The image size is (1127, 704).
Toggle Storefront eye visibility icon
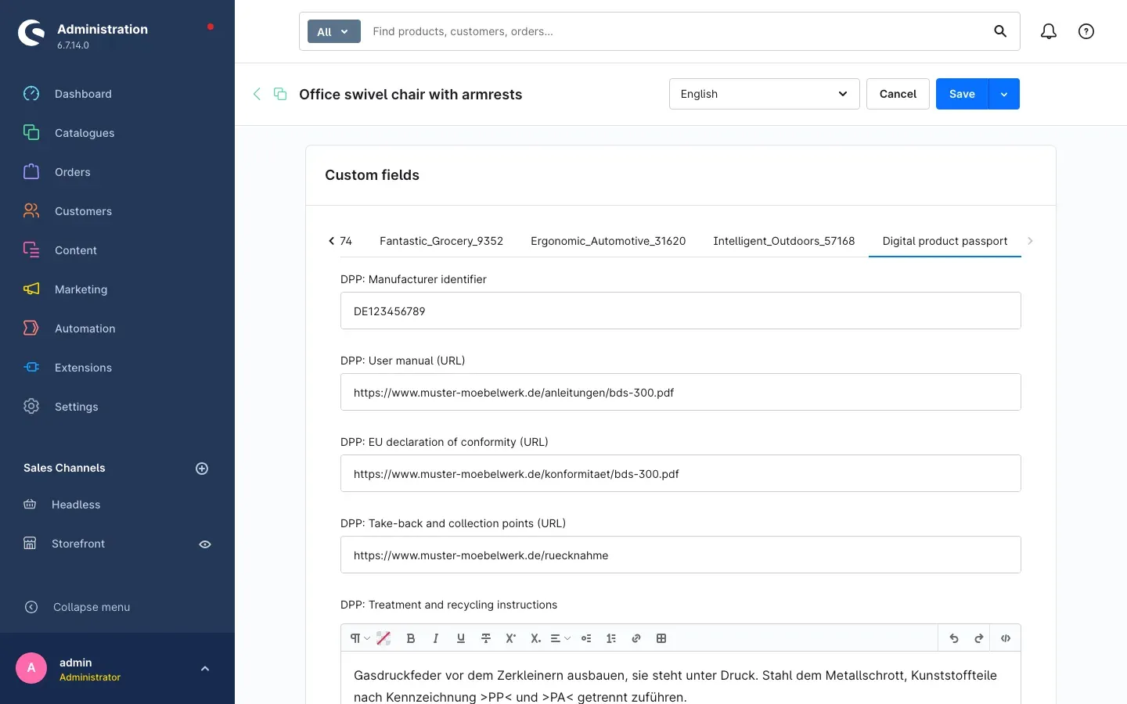(205, 544)
